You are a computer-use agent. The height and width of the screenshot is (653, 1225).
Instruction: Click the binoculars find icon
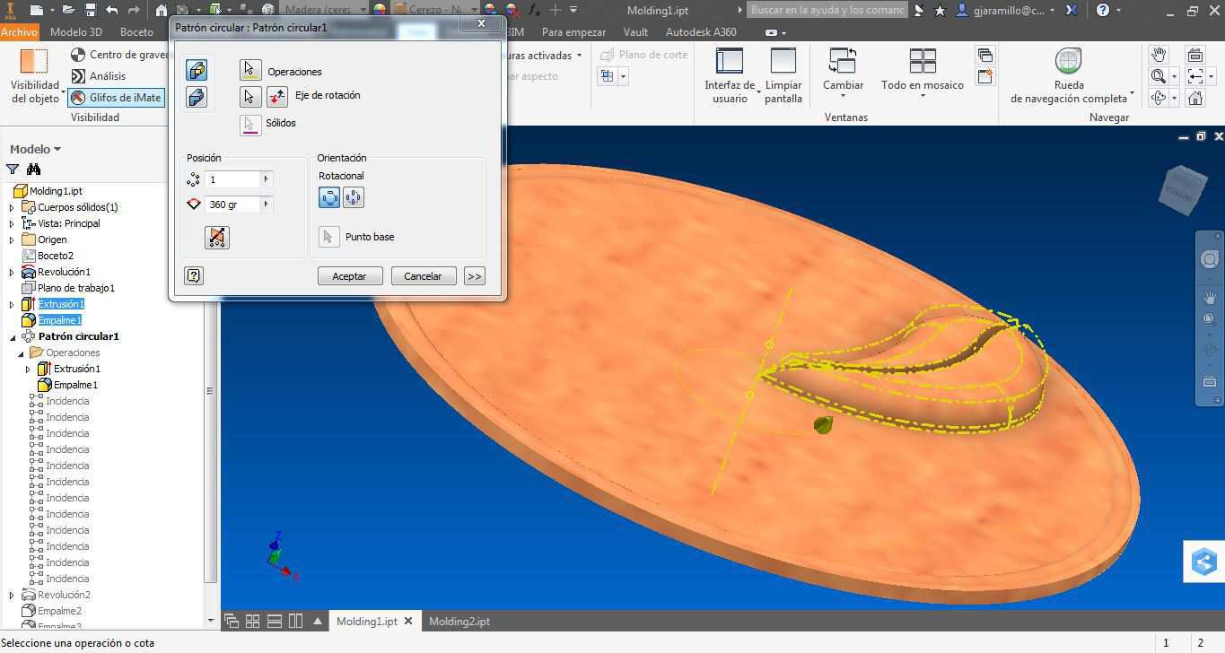point(34,170)
